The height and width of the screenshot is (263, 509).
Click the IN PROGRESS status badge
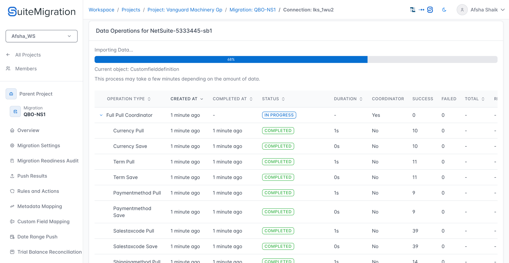pyautogui.click(x=279, y=115)
